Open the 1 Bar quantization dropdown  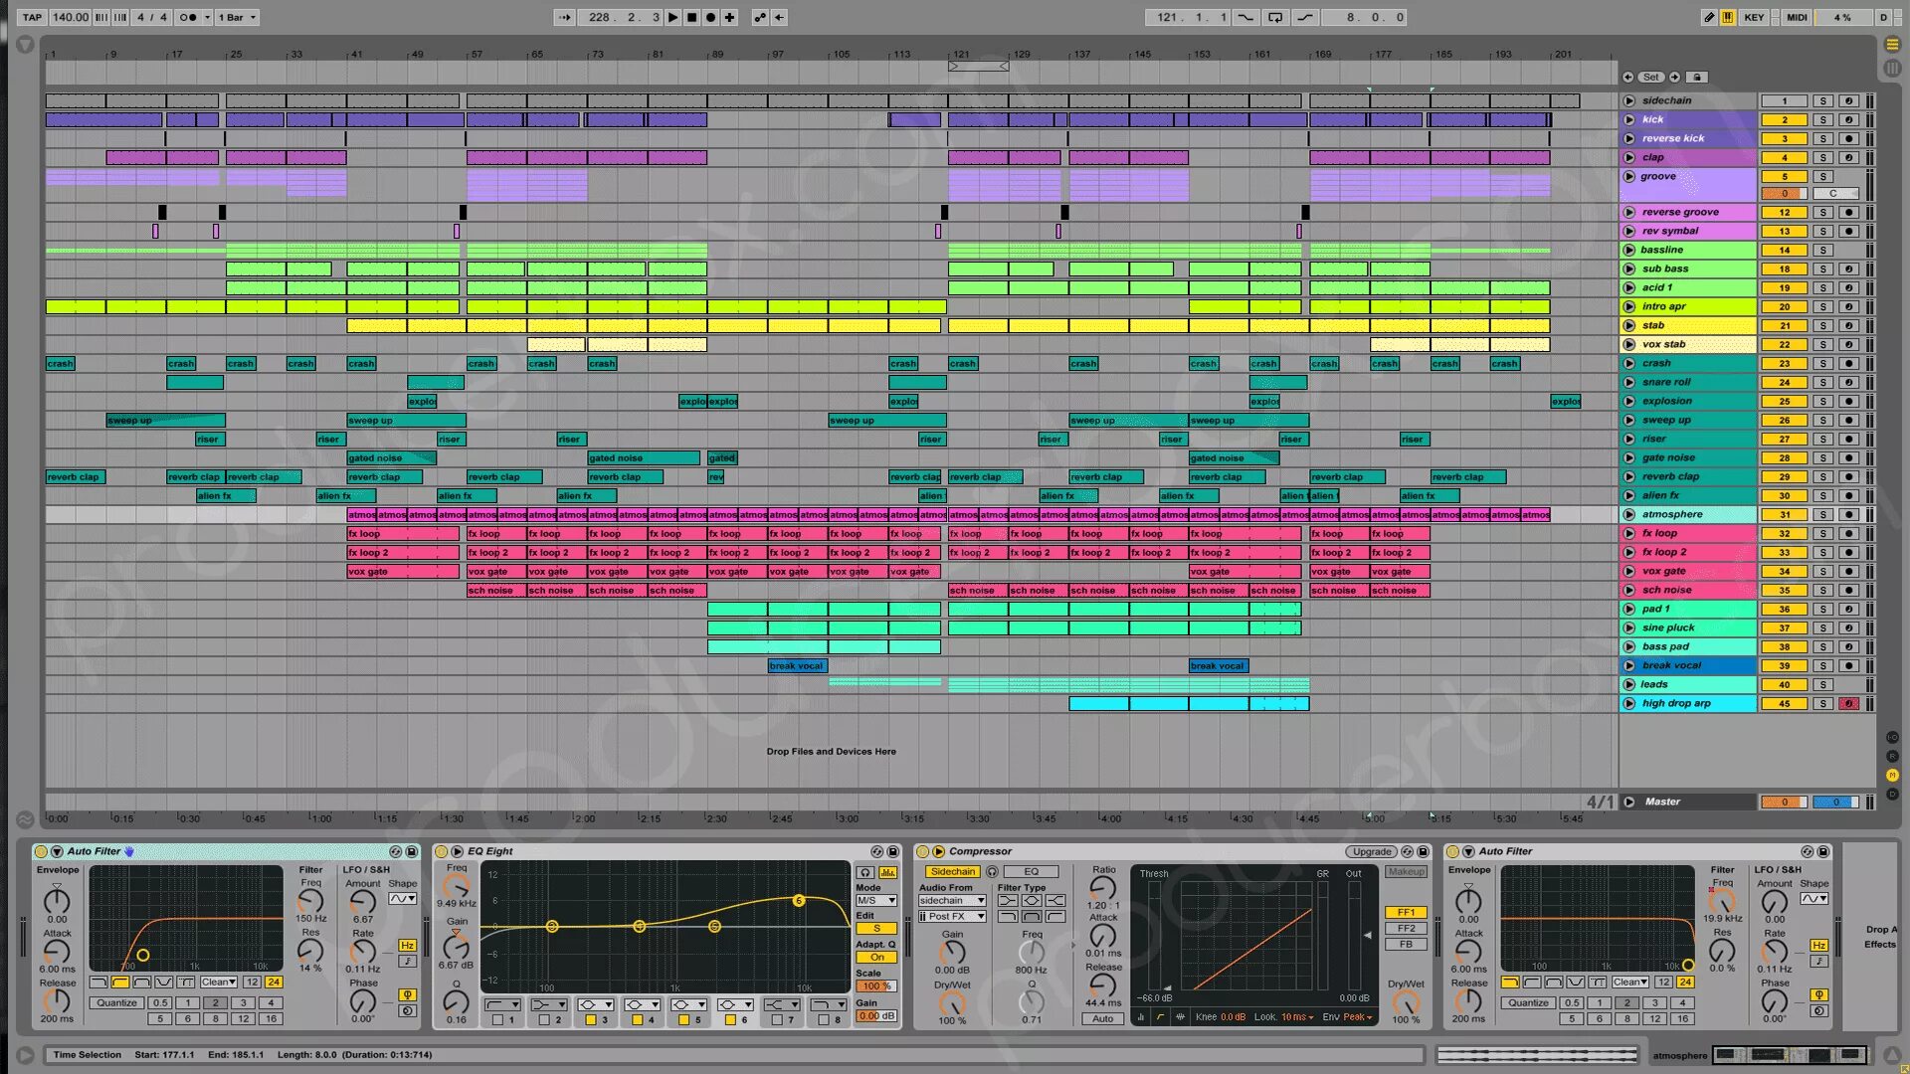click(237, 17)
